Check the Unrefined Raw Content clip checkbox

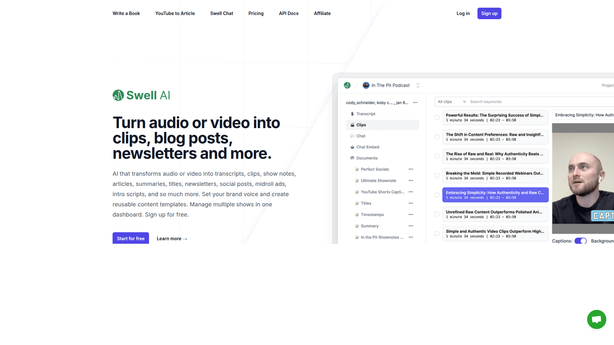click(437, 214)
